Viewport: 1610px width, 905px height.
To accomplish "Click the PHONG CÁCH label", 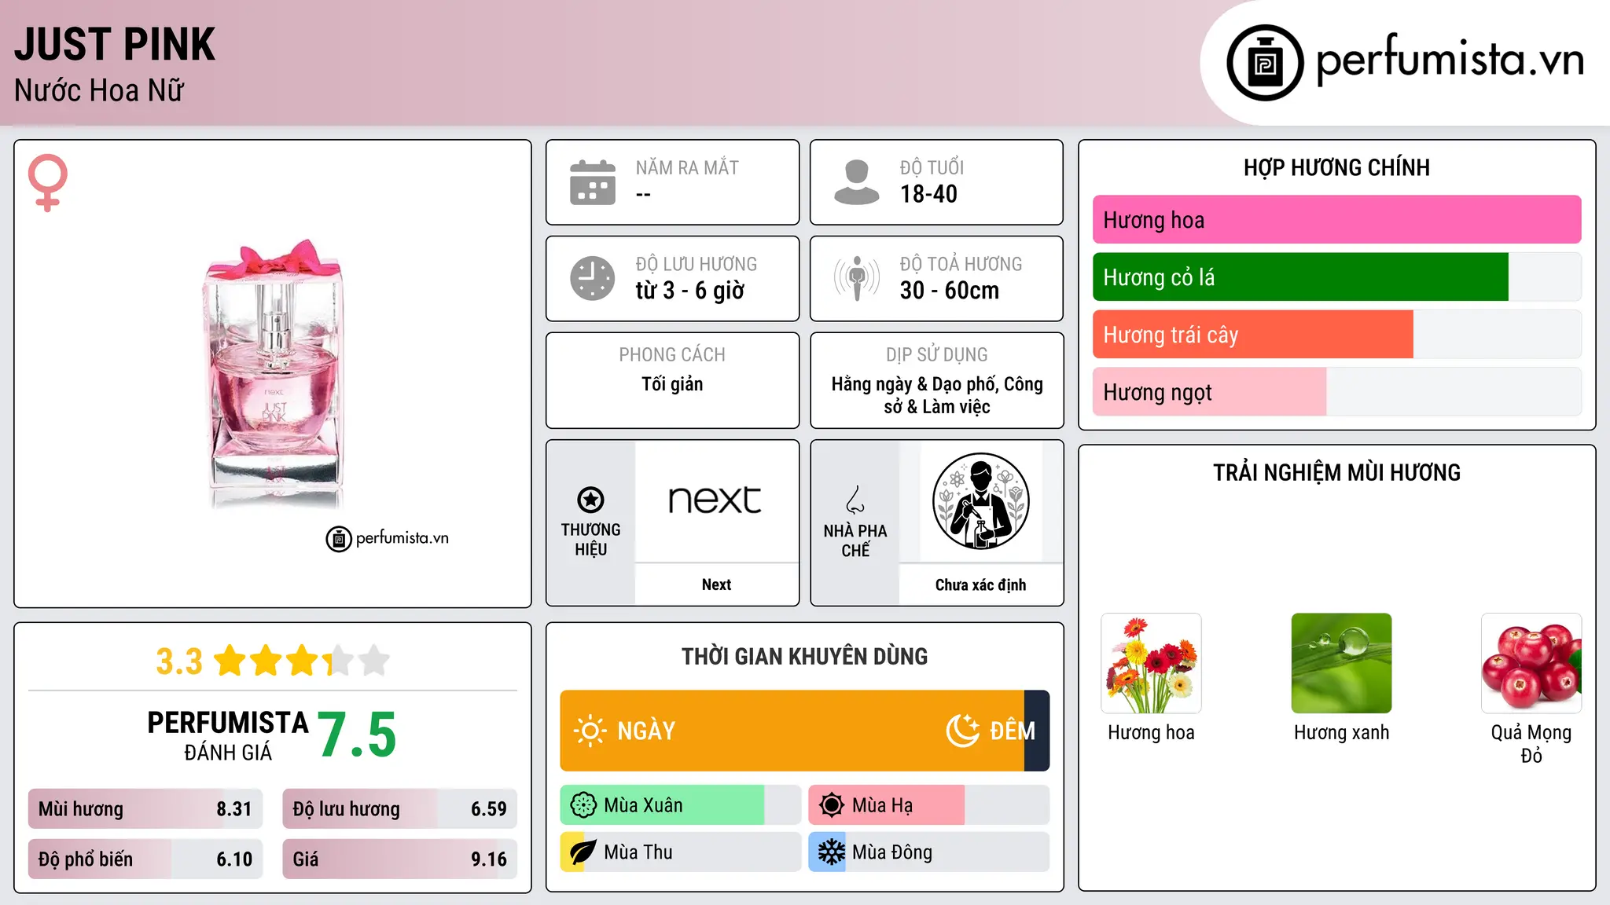I will coord(672,355).
